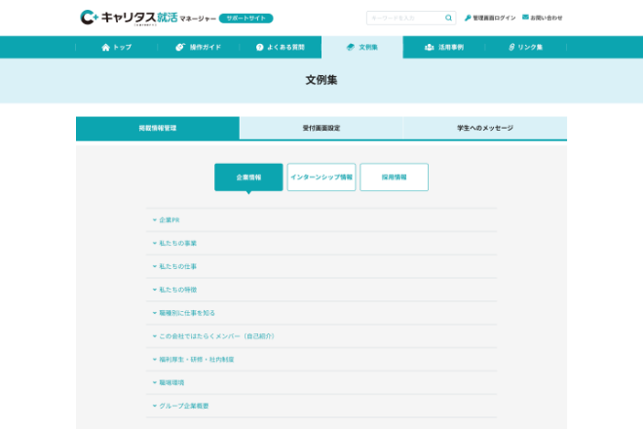Click the question mark icon beside よくある質問
The width and height of the screenshot is (643, 429).
click(260, 47)
